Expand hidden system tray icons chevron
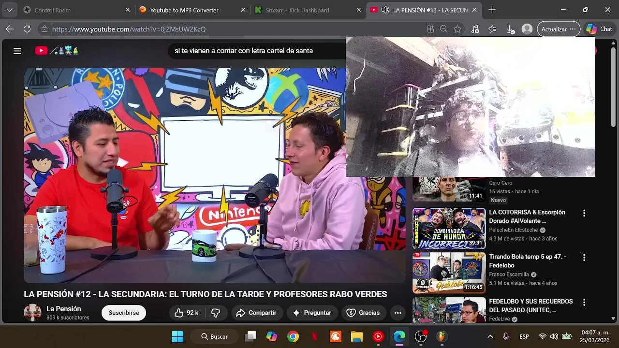The image size is (619, 348). tap(490, 336)
